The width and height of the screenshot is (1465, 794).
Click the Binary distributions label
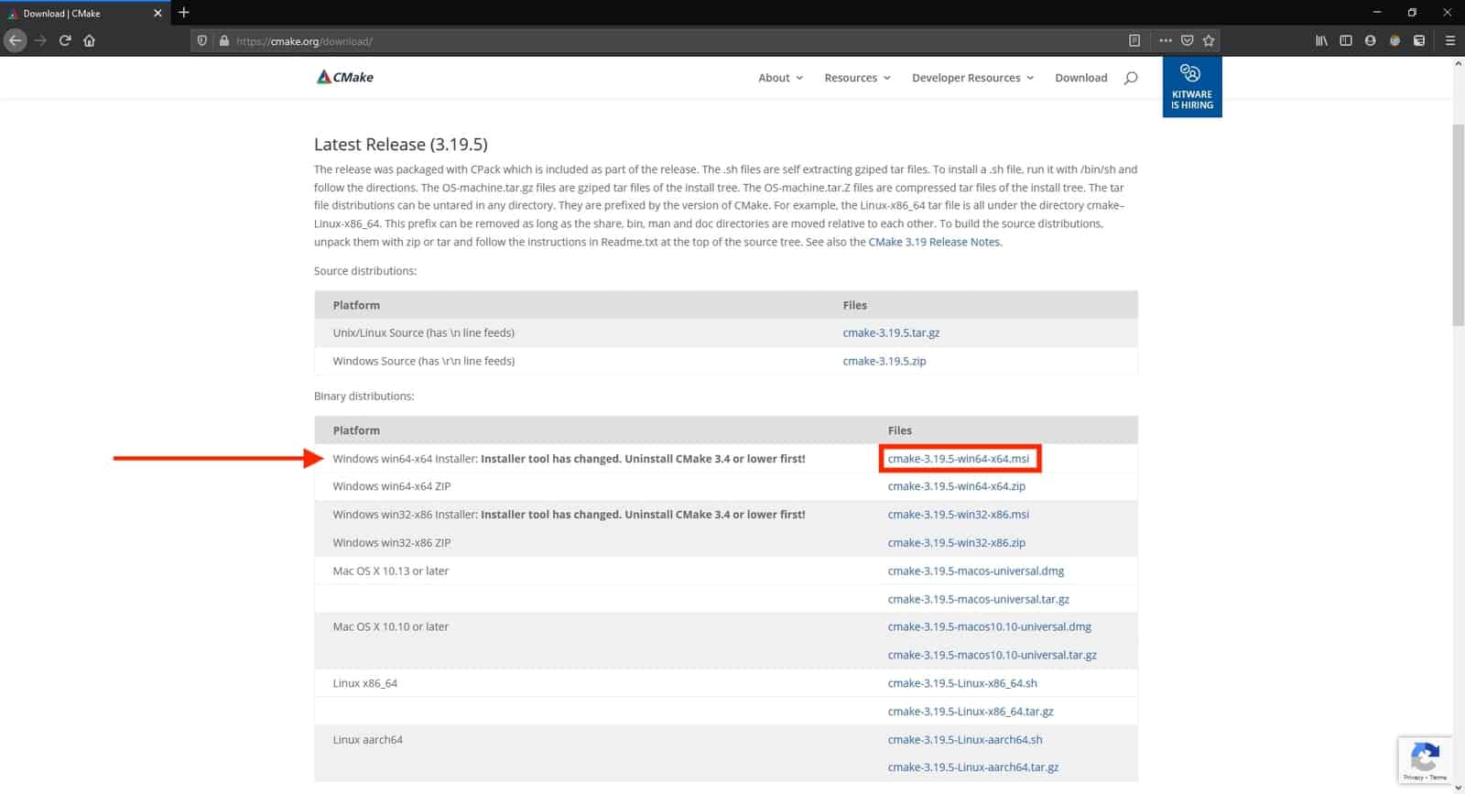pyautogui.click(x=364, y=396)
